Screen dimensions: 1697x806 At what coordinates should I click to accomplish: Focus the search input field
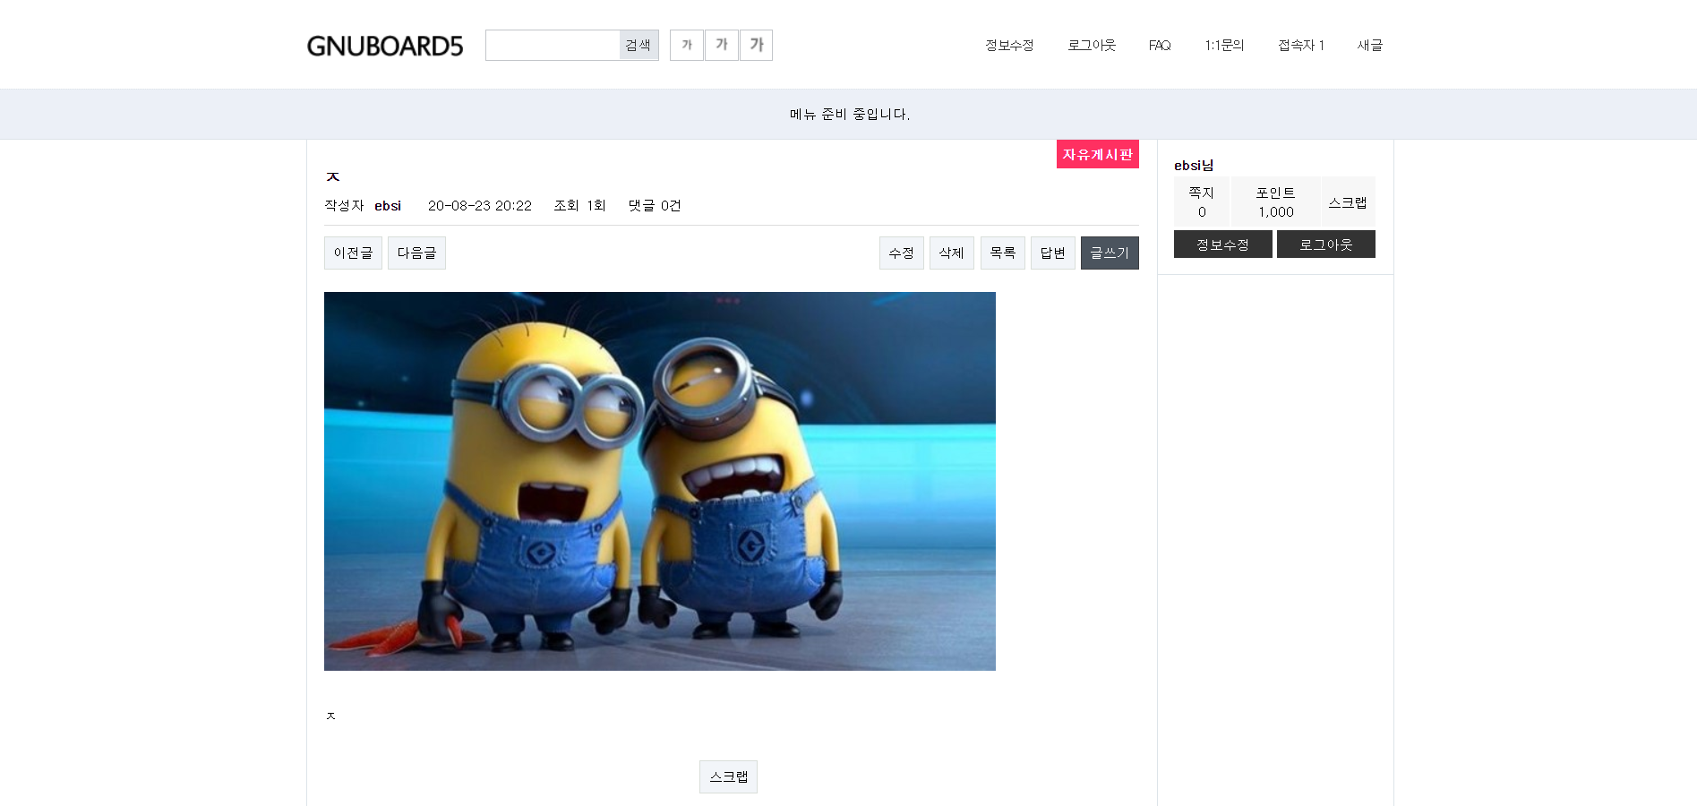pos(553,46)
